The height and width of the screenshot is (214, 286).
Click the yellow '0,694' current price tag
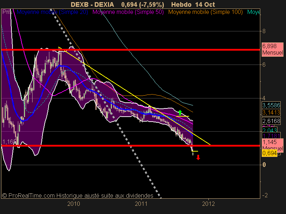(x=270, y=153)
